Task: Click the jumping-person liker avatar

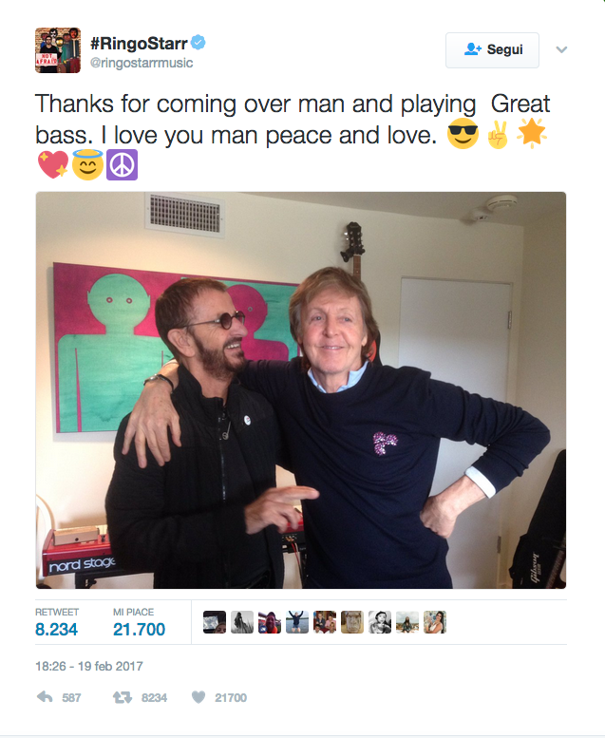Action: pyautogui.click(x=297, y=622)
